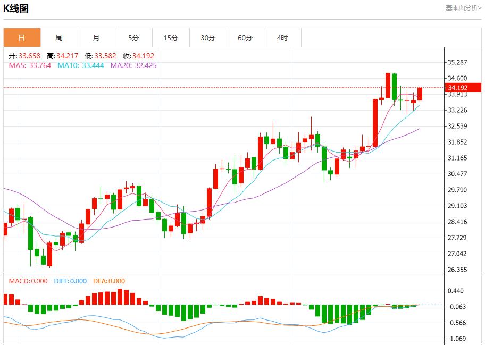
Task: Open the 基本面分析 link
Action: [463, 8]
